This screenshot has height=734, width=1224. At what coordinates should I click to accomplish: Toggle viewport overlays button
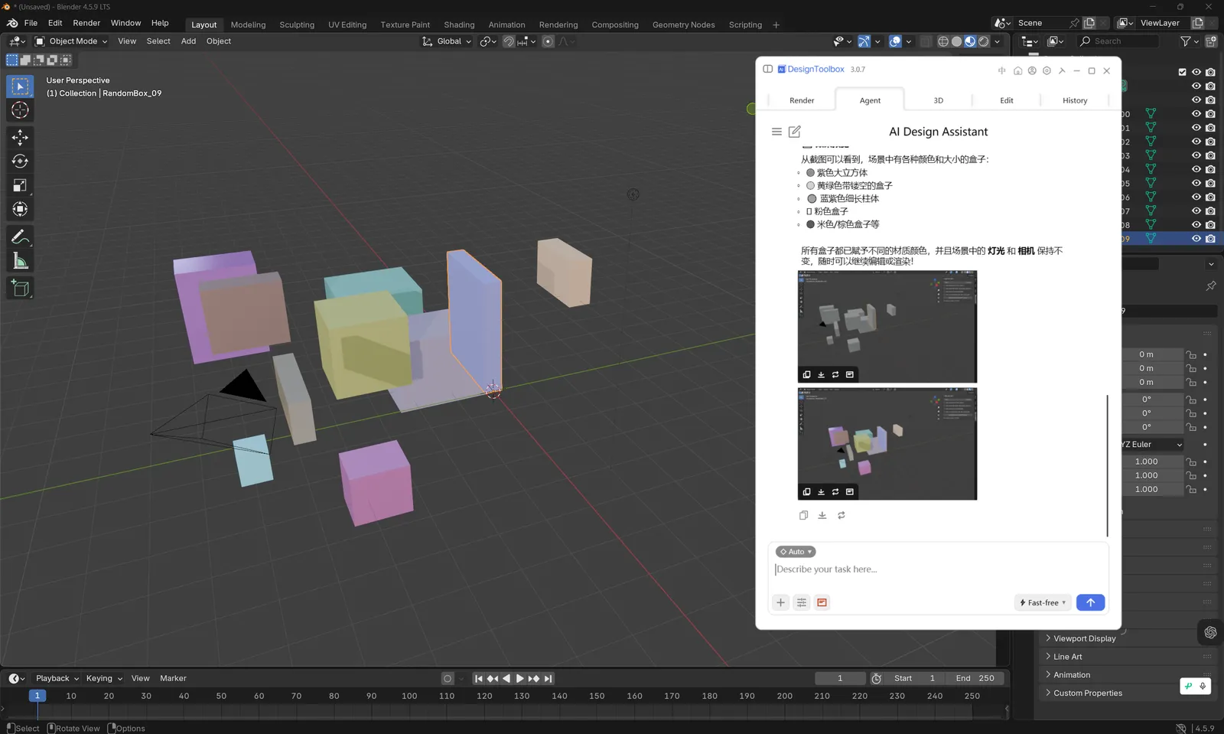(x=895, y=41)
